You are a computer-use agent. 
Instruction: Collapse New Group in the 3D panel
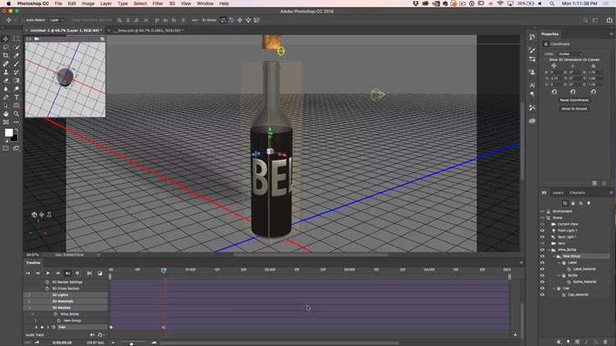click(554, 256)
